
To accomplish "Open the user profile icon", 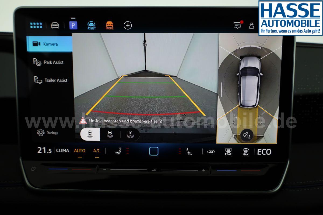I will pos(252,25).
